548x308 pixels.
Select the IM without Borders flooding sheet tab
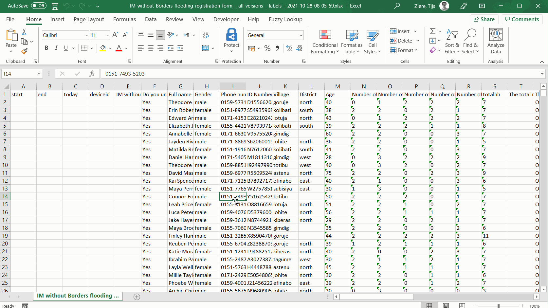coord(78,296)
